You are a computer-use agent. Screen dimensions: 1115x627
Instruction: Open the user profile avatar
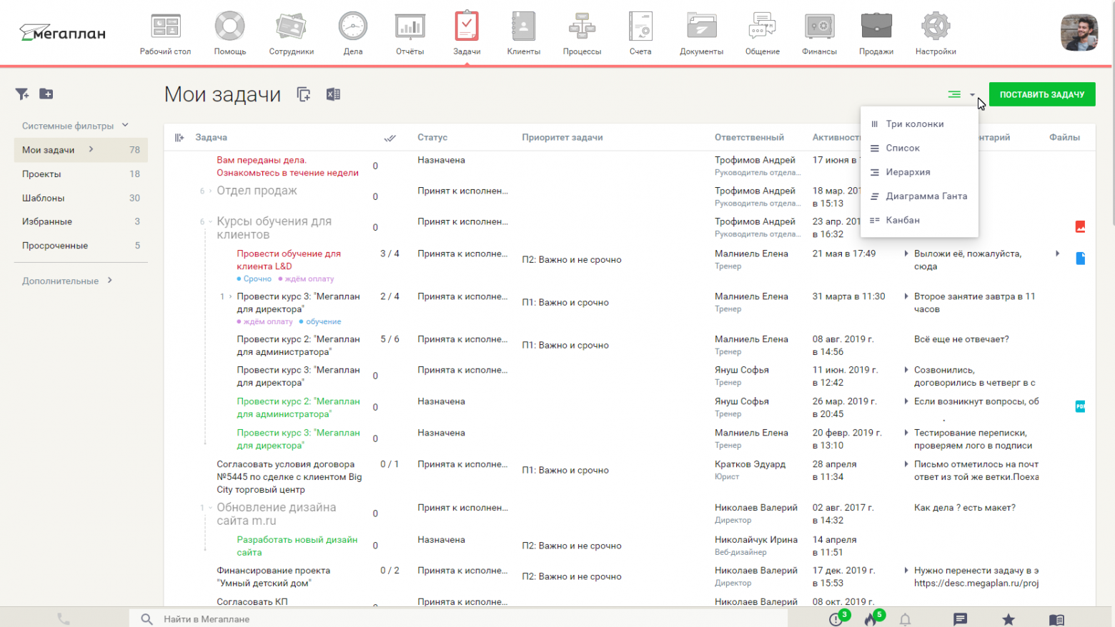click(1079, 33)
